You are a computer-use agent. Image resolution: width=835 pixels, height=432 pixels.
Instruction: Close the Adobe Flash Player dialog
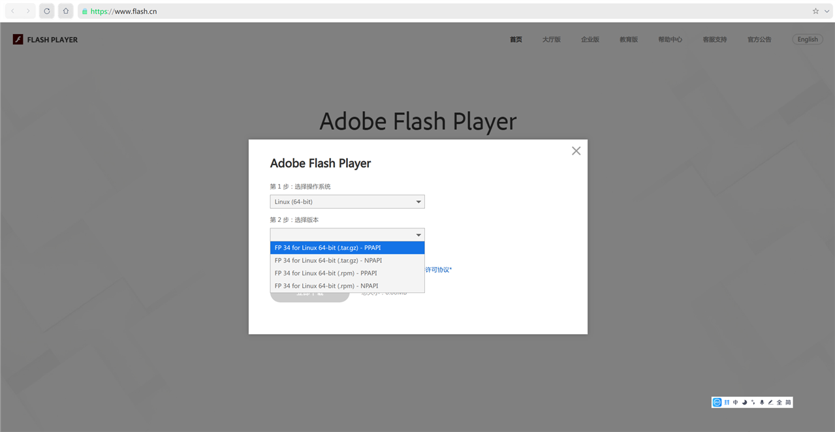[x=576, y=151]
